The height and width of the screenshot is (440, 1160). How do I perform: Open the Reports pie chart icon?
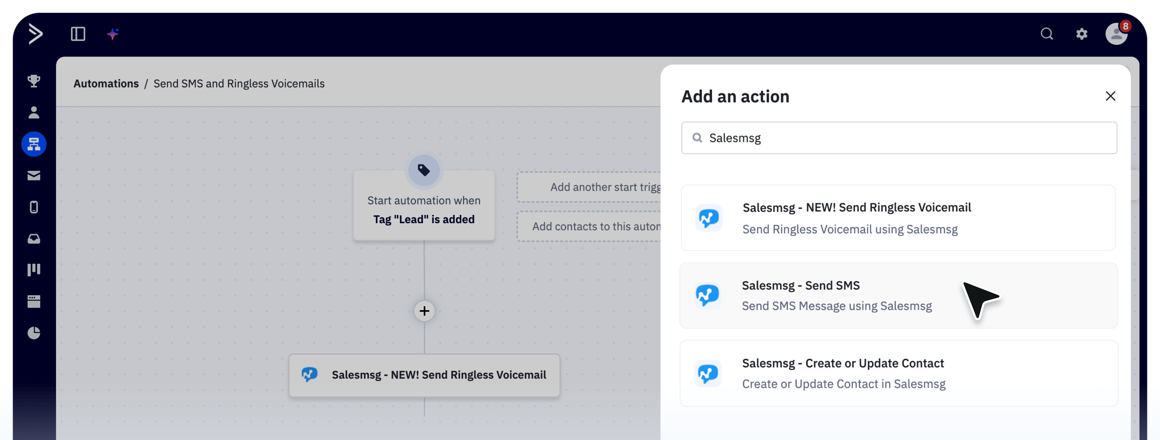click(34, 333)
